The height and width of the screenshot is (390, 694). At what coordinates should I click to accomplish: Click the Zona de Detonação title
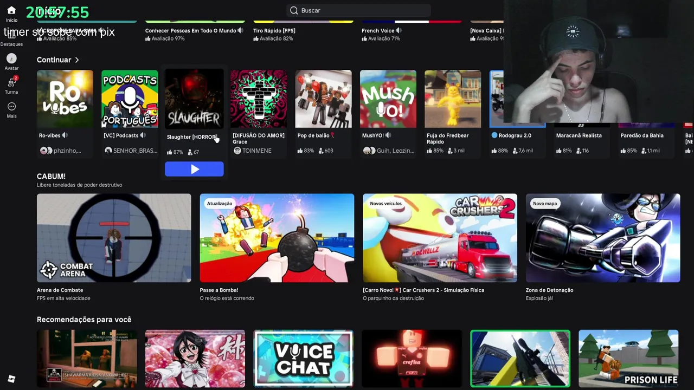tap(549, 290)
